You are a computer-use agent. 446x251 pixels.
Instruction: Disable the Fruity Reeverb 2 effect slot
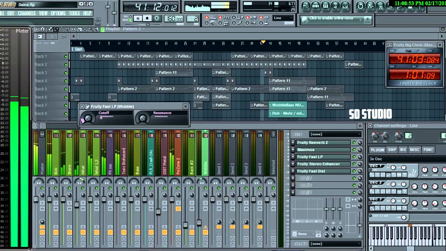click(x=354, y=143)
